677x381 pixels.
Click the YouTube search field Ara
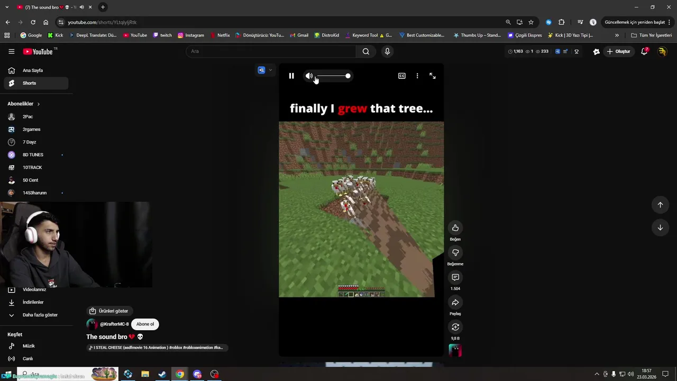pyautogui.click(x=271, y=51)
